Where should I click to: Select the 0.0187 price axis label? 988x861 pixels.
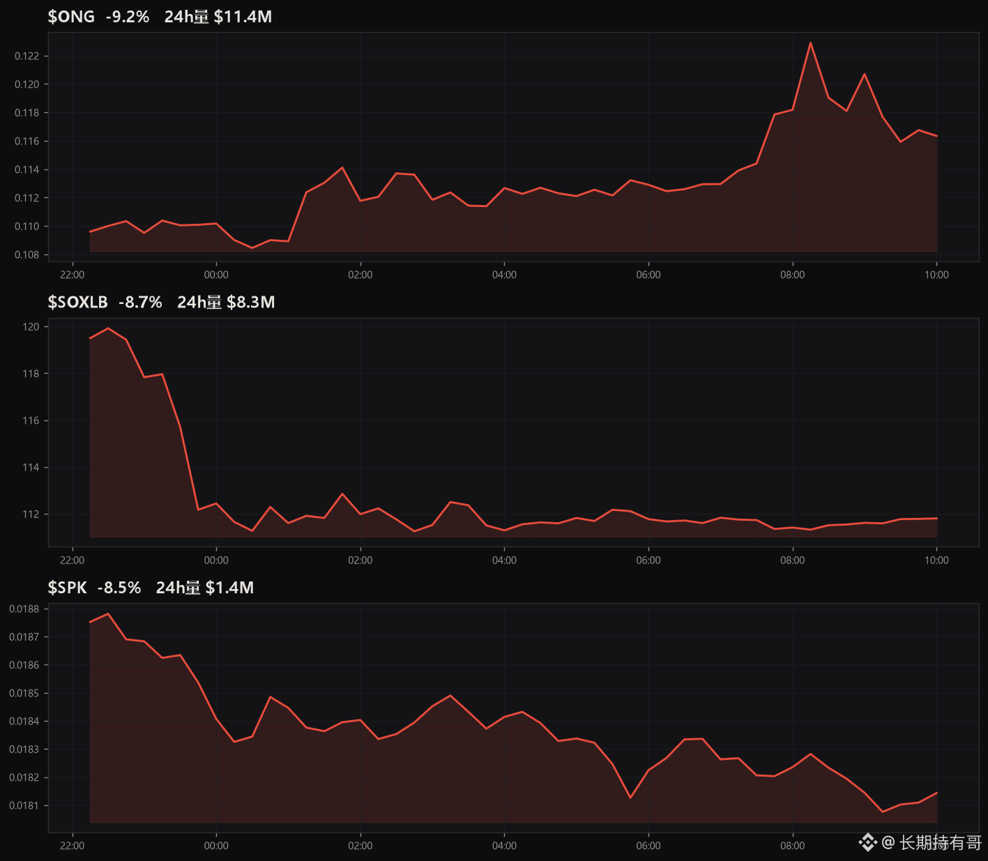click(x=24, y=637)
